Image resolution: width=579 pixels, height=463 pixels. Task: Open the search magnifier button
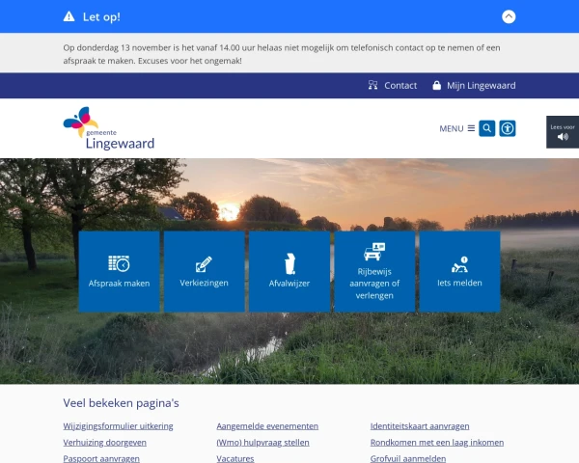pyautogui.click(x=487, y=128)
